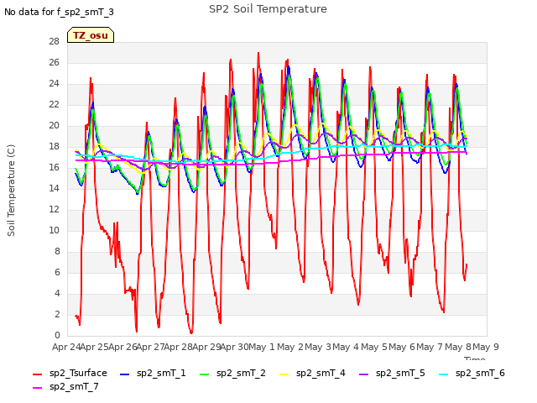Click the 10 y-axis tick label
The height and width of the screenshot is (403, 537).
click(54, 230)
